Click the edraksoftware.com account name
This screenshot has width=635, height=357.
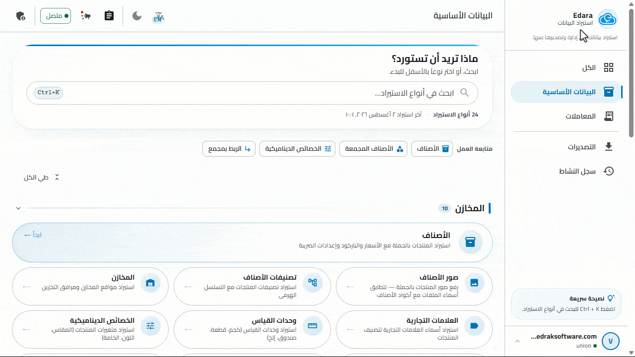coord(564,337)
